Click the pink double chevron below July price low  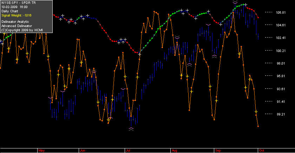pyautogui.click(x=131, y=129)
